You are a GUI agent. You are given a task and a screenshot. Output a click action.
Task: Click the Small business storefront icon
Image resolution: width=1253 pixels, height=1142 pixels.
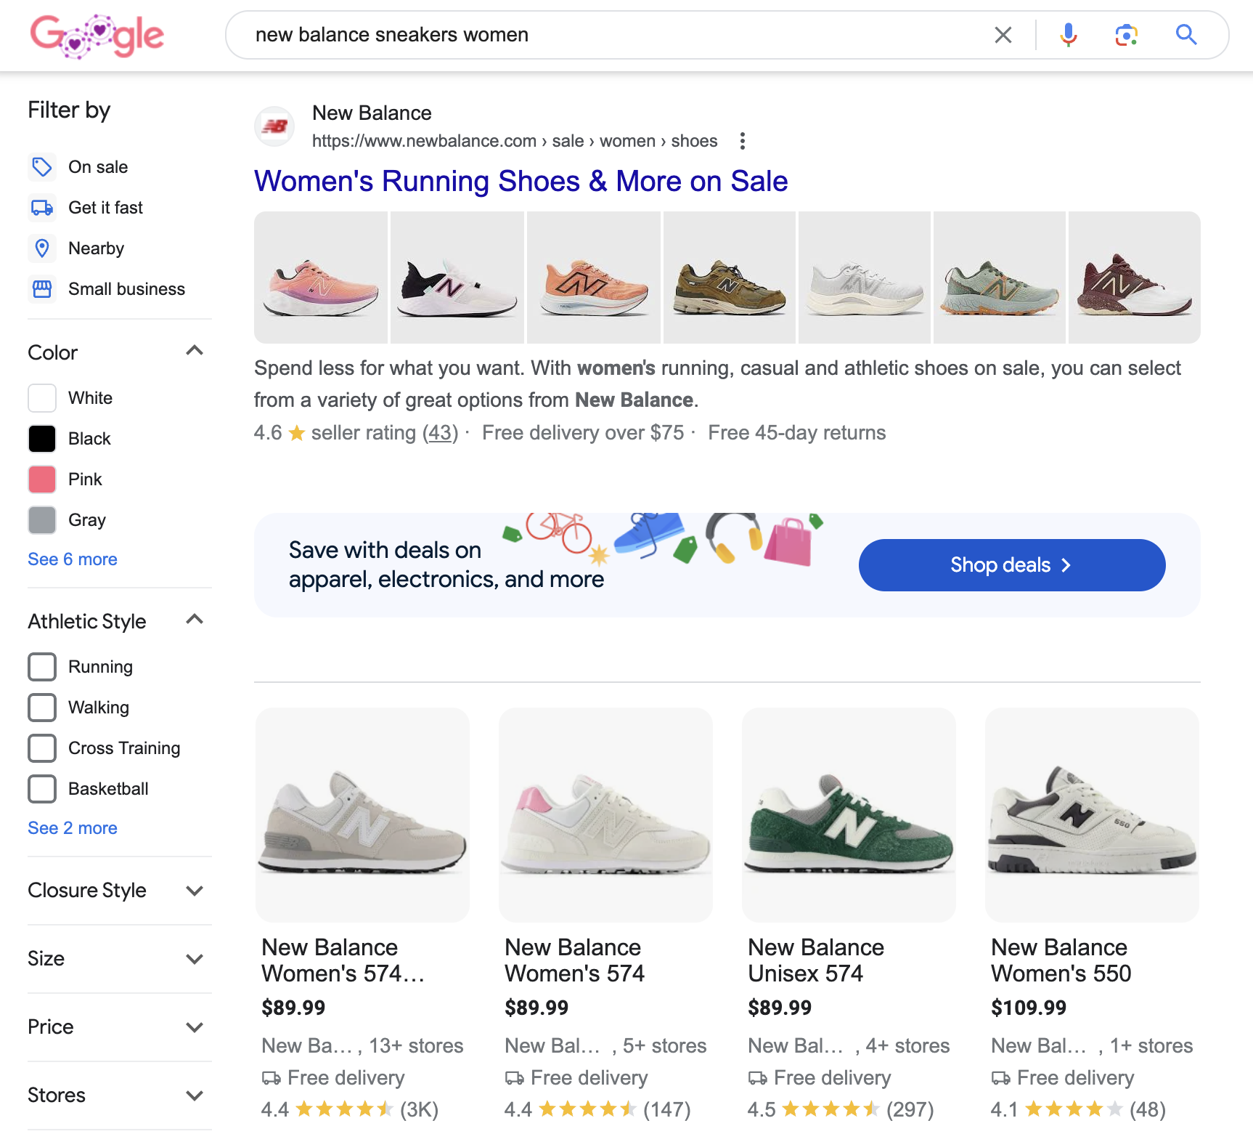point(42,289)
